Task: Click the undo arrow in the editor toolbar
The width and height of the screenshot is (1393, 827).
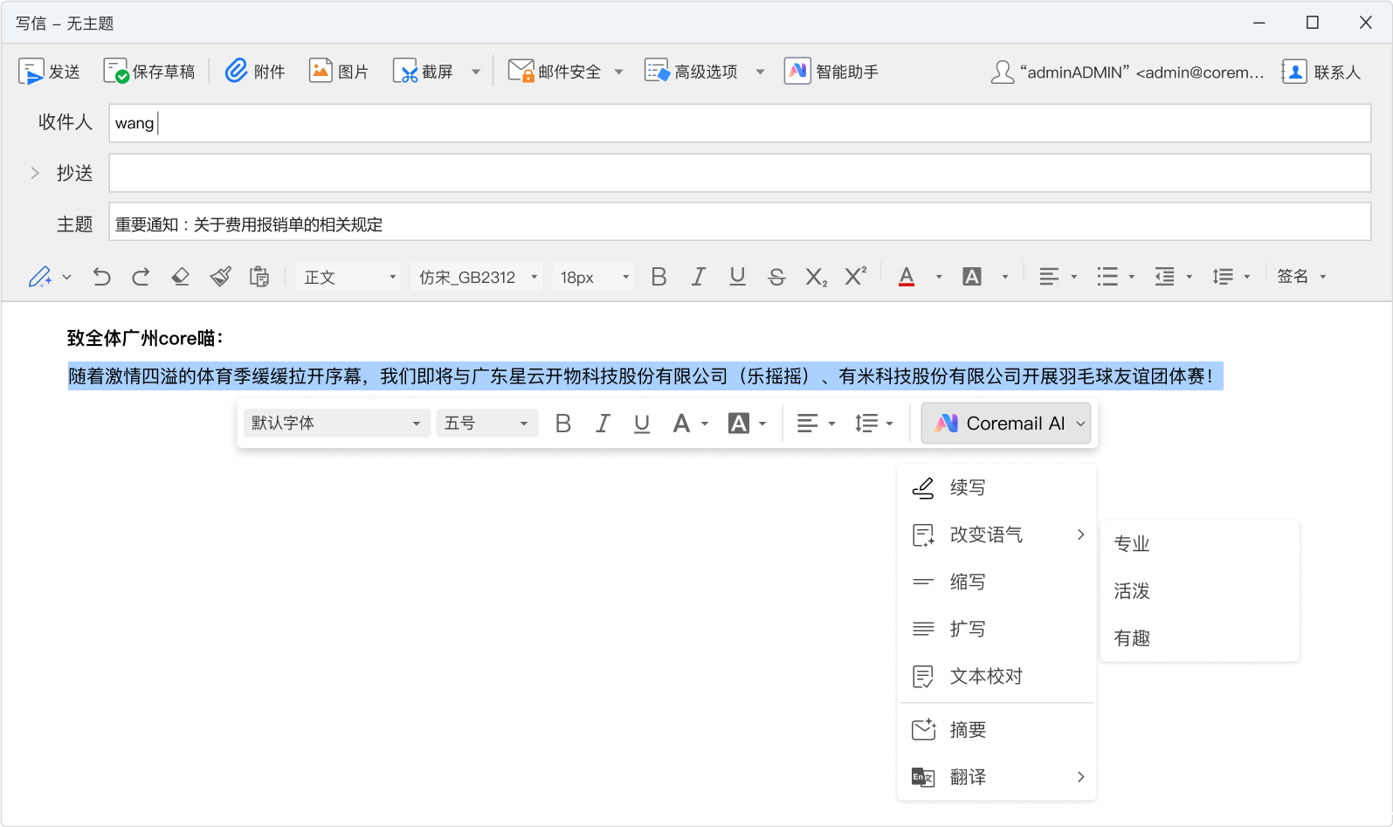Action: pos(102,277)
